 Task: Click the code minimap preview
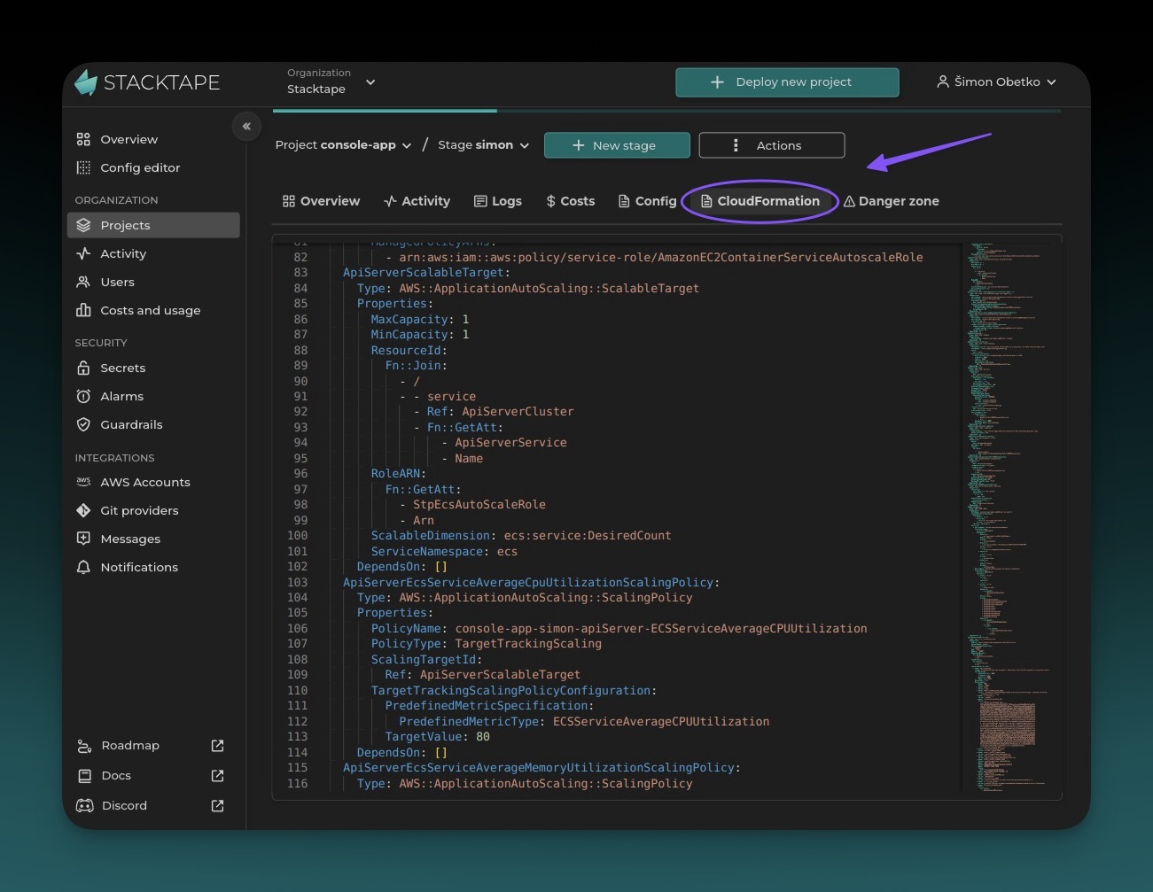click(x=1009, y=516)
